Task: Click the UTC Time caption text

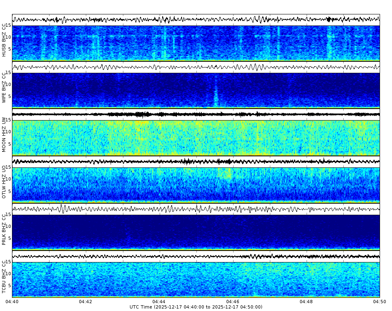Action: click(196, 307)
